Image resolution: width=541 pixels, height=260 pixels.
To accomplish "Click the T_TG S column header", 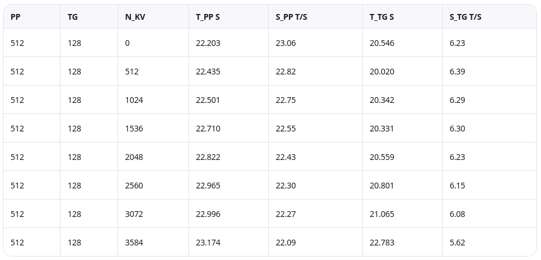I will pyautogui.click(x=382, y=17).
